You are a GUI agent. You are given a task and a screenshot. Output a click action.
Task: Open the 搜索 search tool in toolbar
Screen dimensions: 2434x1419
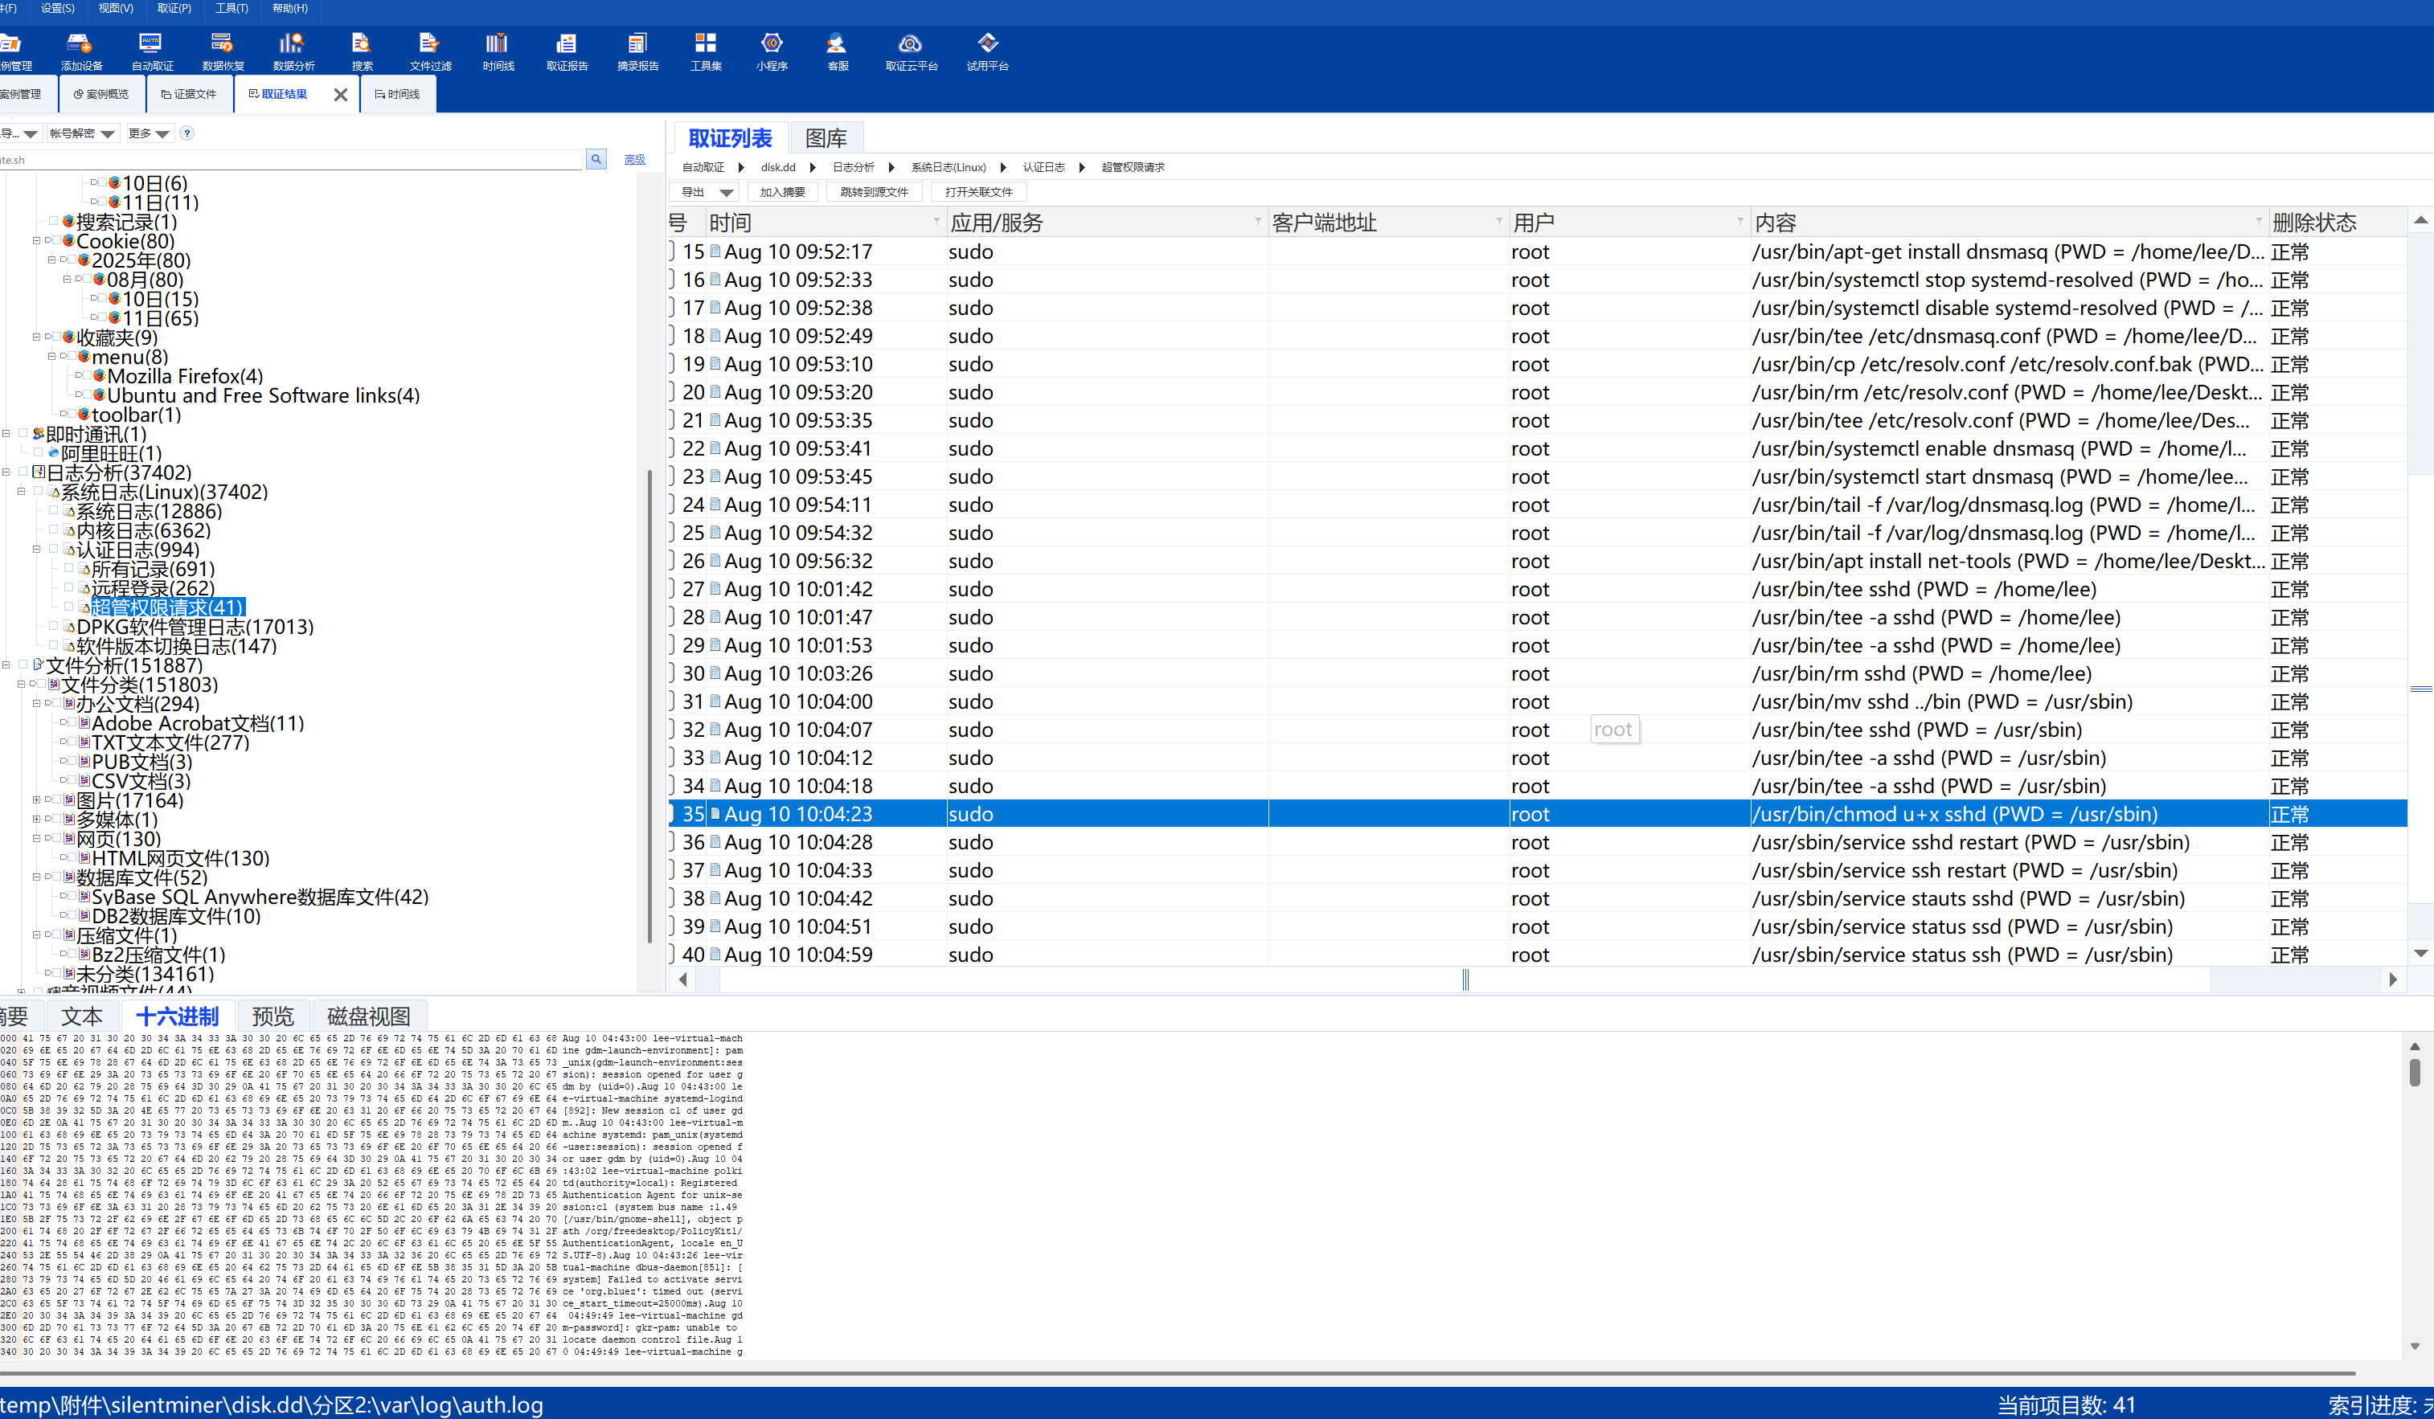[x=363, y=51]
